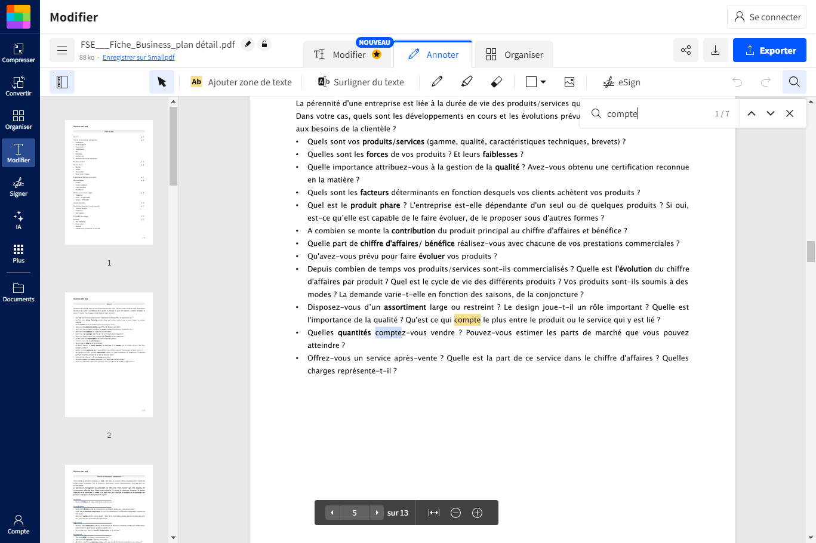Image resolution: width=816 pixels, height=543 pixels.
Task: Go to the next page
Action: (x=377, y=513)
